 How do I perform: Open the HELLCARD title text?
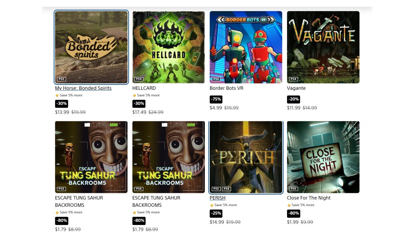point(144,88)
